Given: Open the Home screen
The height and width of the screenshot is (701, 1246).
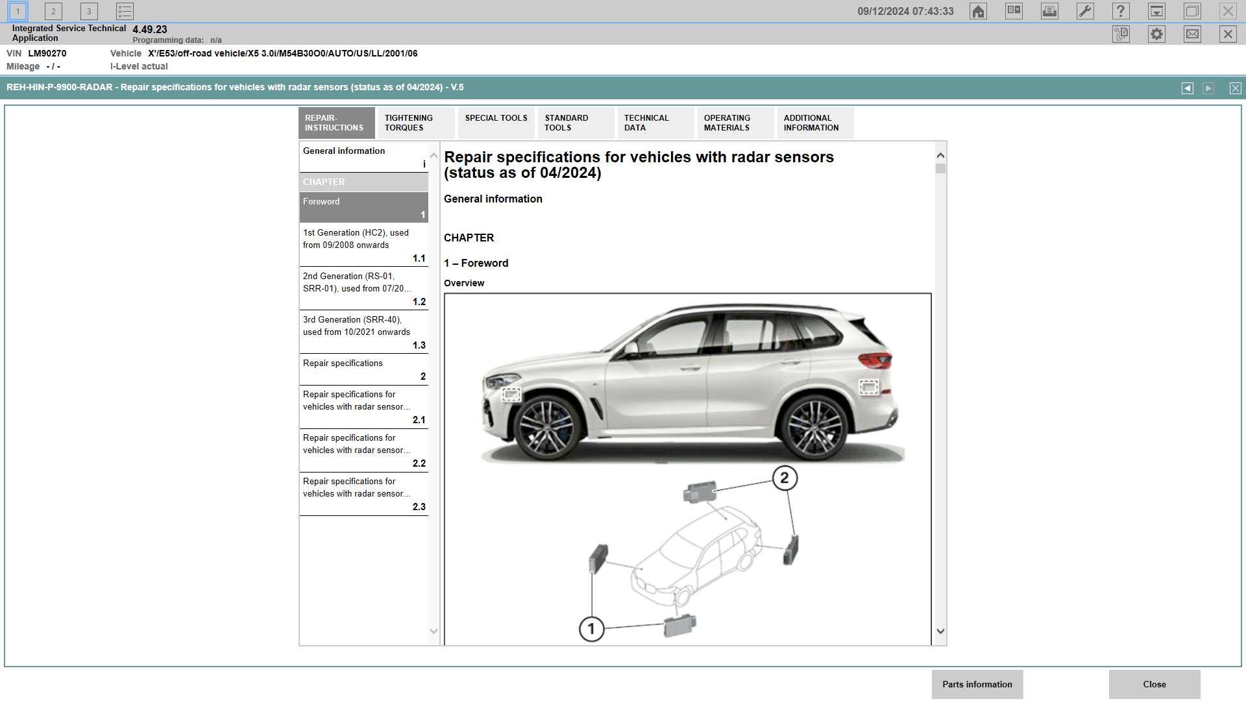Looking at the screenshot, I should click(x=978, y=11).
